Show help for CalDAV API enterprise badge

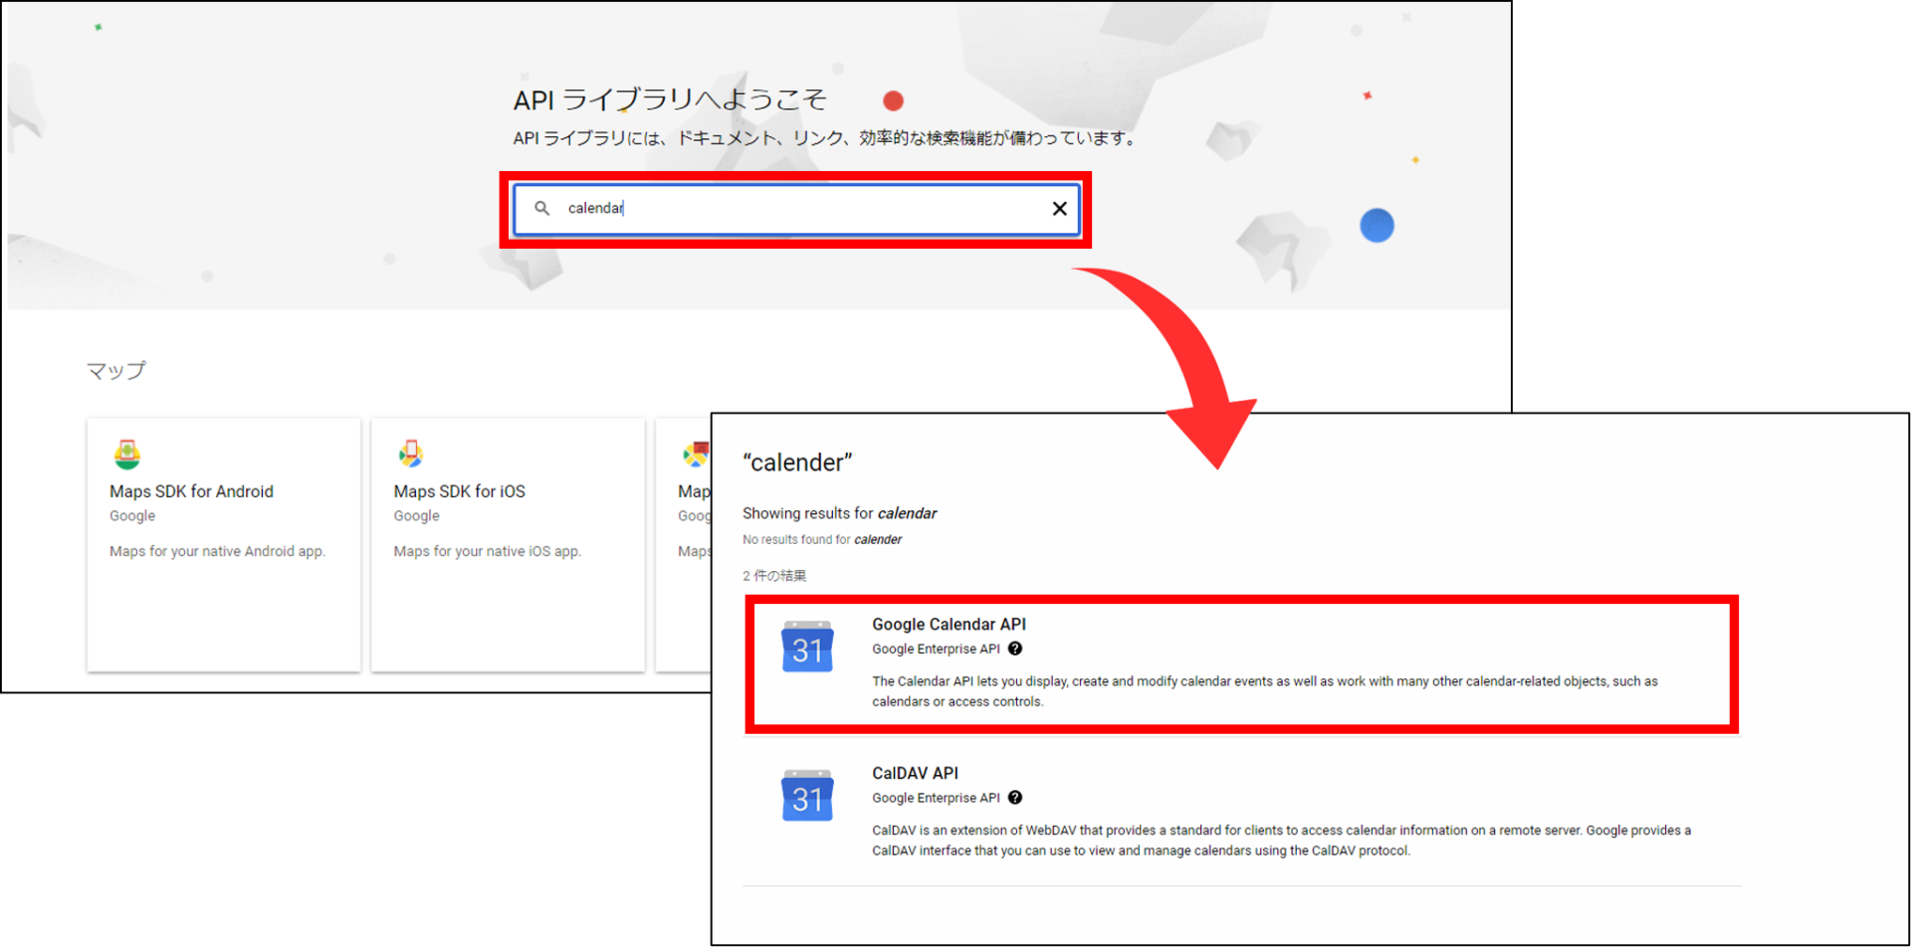point(1015,798)
